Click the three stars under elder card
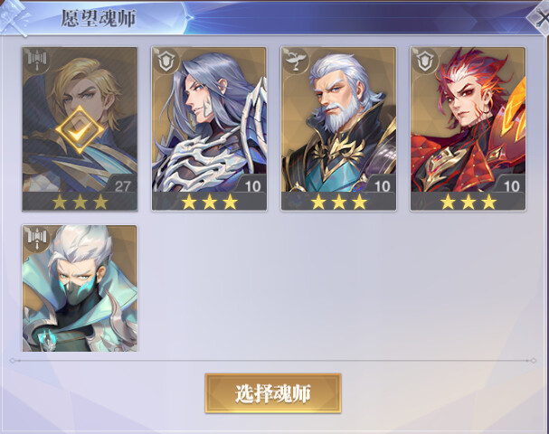The width and height of the screenshot is (549, 434). (x=338, y=202)
